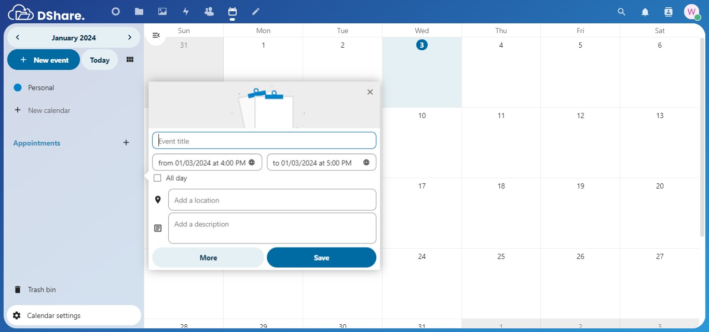Open the calendar view switcher grid
The width and height of the screenshot is (709, 332).
(x=130, y=60)
